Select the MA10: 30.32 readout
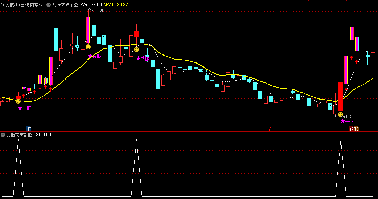378x199 pixels. [116, 5]
